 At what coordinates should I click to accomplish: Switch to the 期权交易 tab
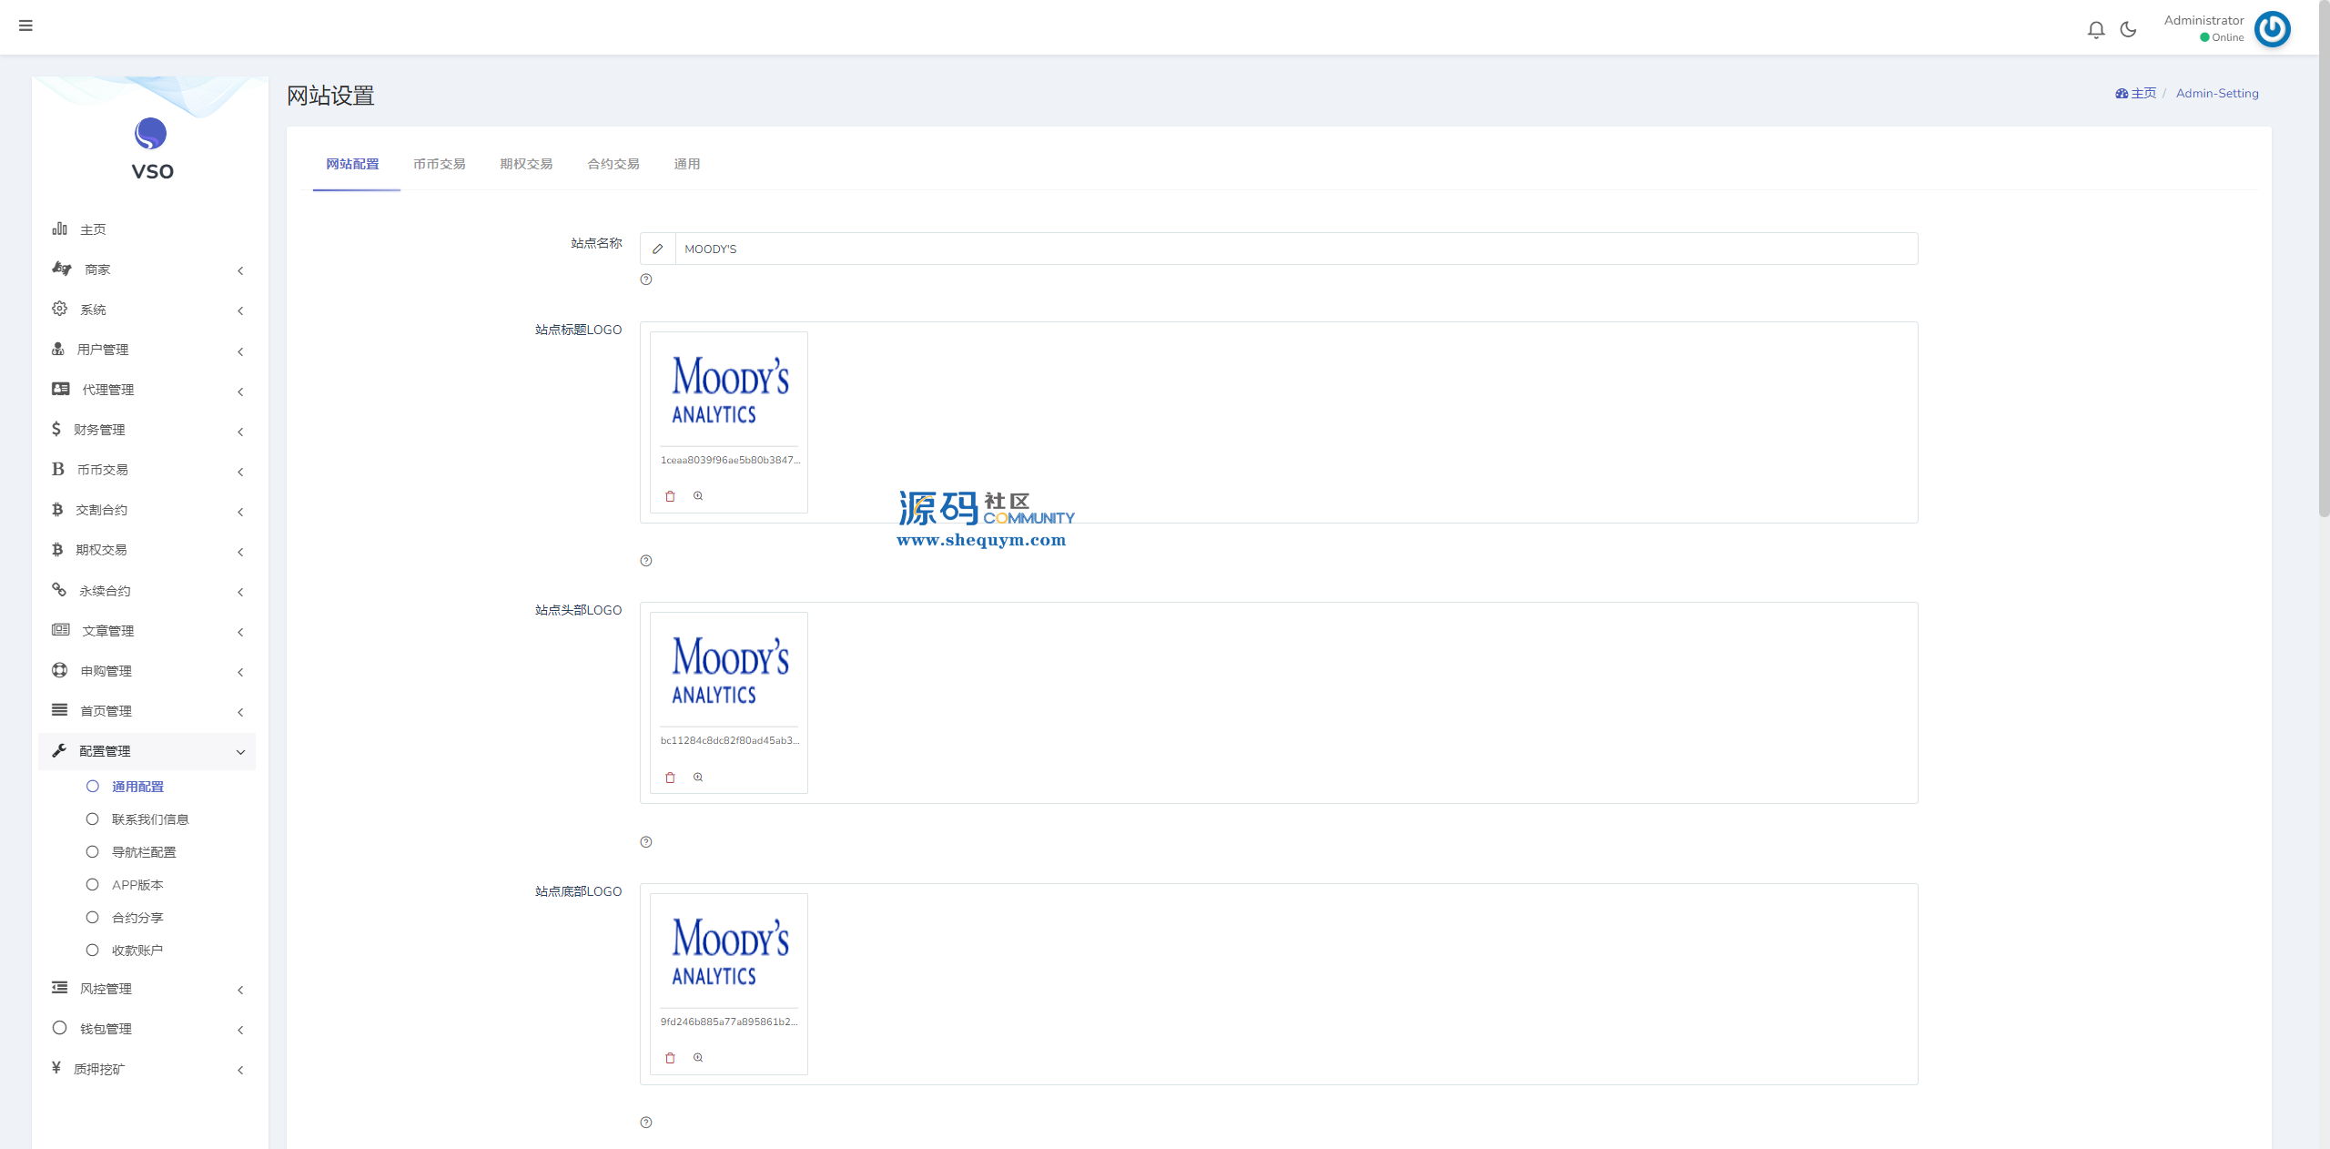[526, 164]
